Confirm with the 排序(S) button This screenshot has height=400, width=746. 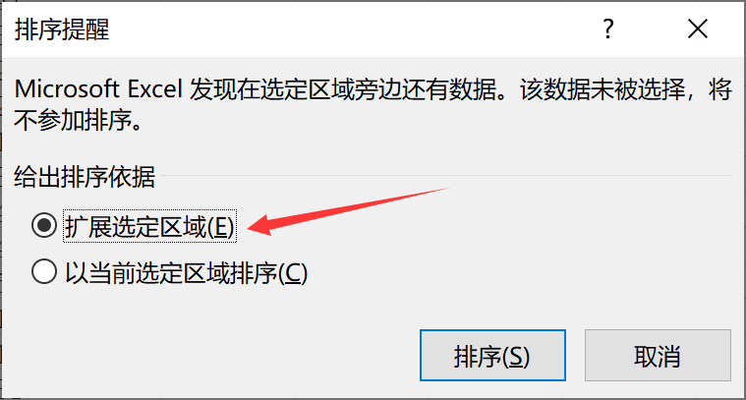click(x=492, y=356)
